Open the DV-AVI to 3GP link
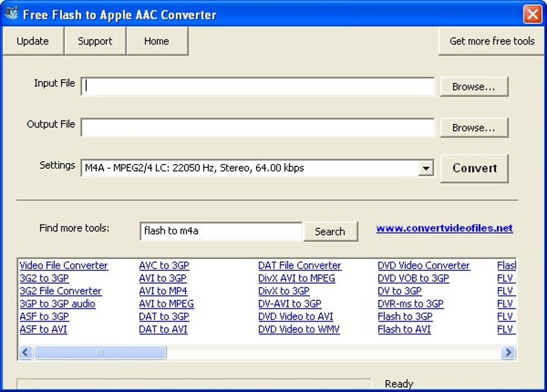 [290, 304]
